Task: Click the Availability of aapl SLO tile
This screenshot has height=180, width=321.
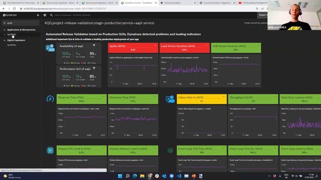Action: [x=79, y=53]
